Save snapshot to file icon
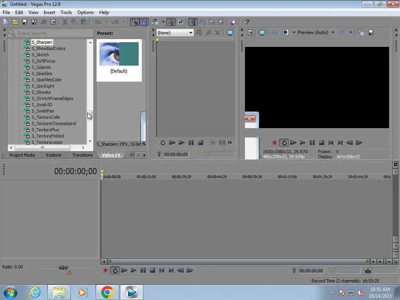 (x=371, y=32)
